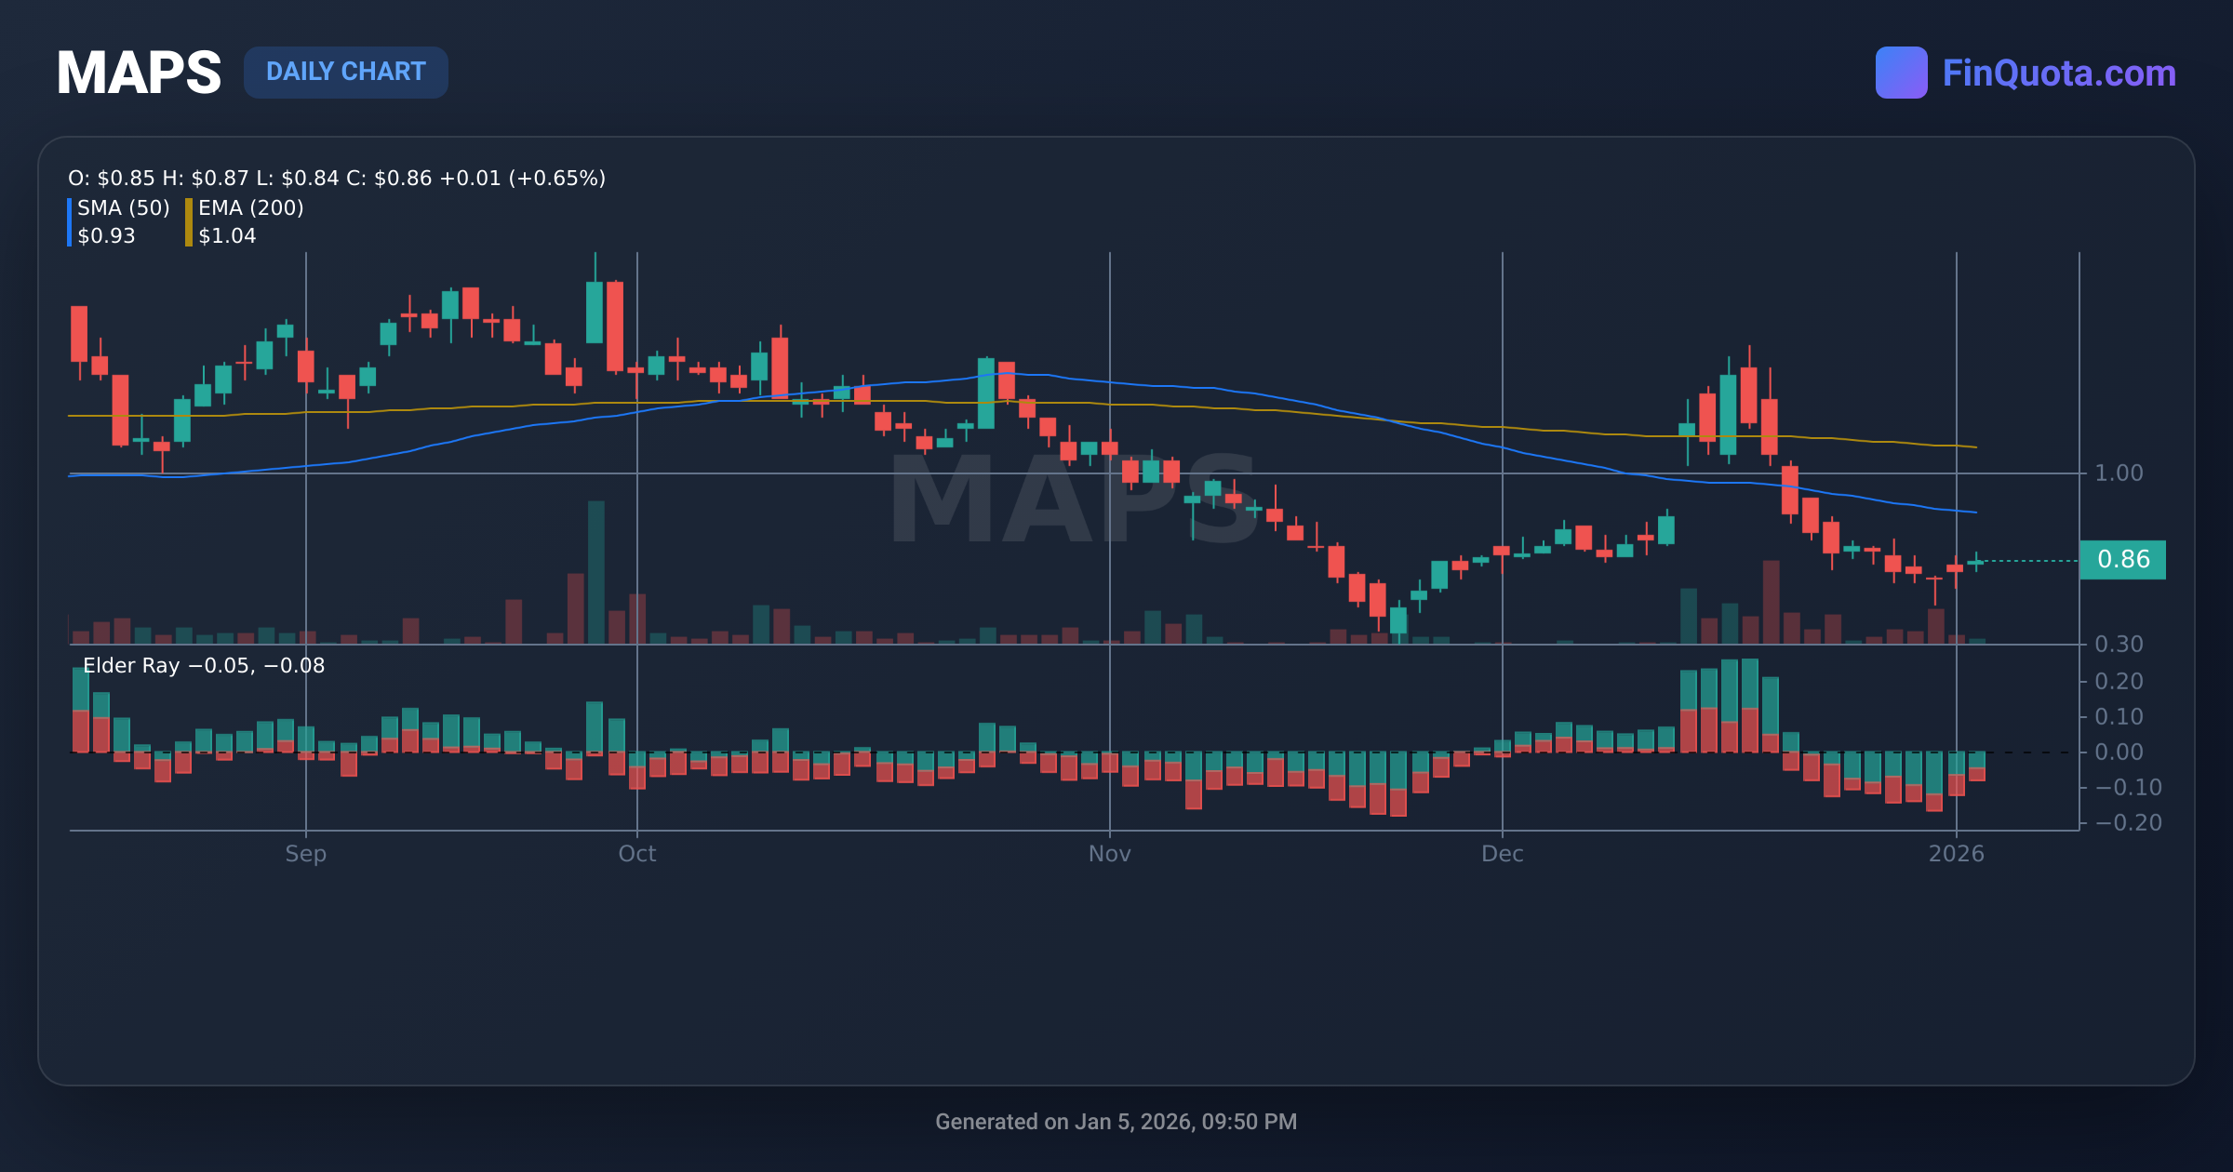Click the OHLC price readout text

[337, 177]
